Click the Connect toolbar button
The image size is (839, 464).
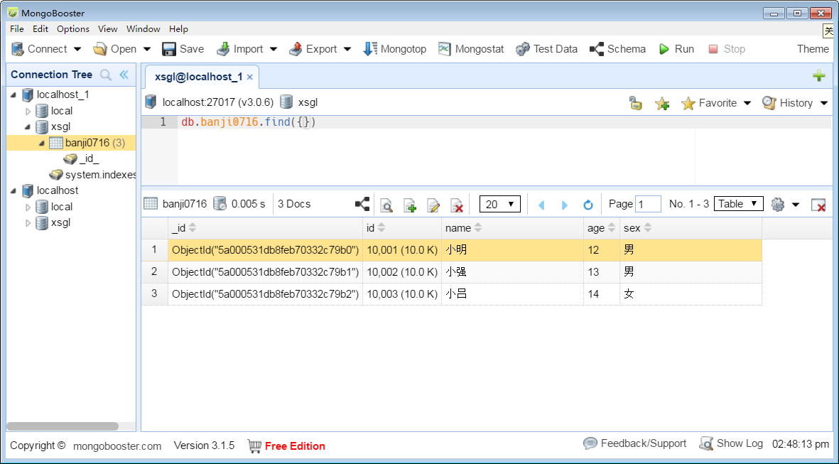coord(39,49)
